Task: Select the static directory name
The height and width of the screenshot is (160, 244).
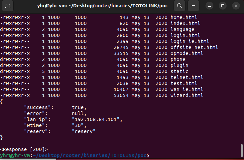Action: (179, 71)
